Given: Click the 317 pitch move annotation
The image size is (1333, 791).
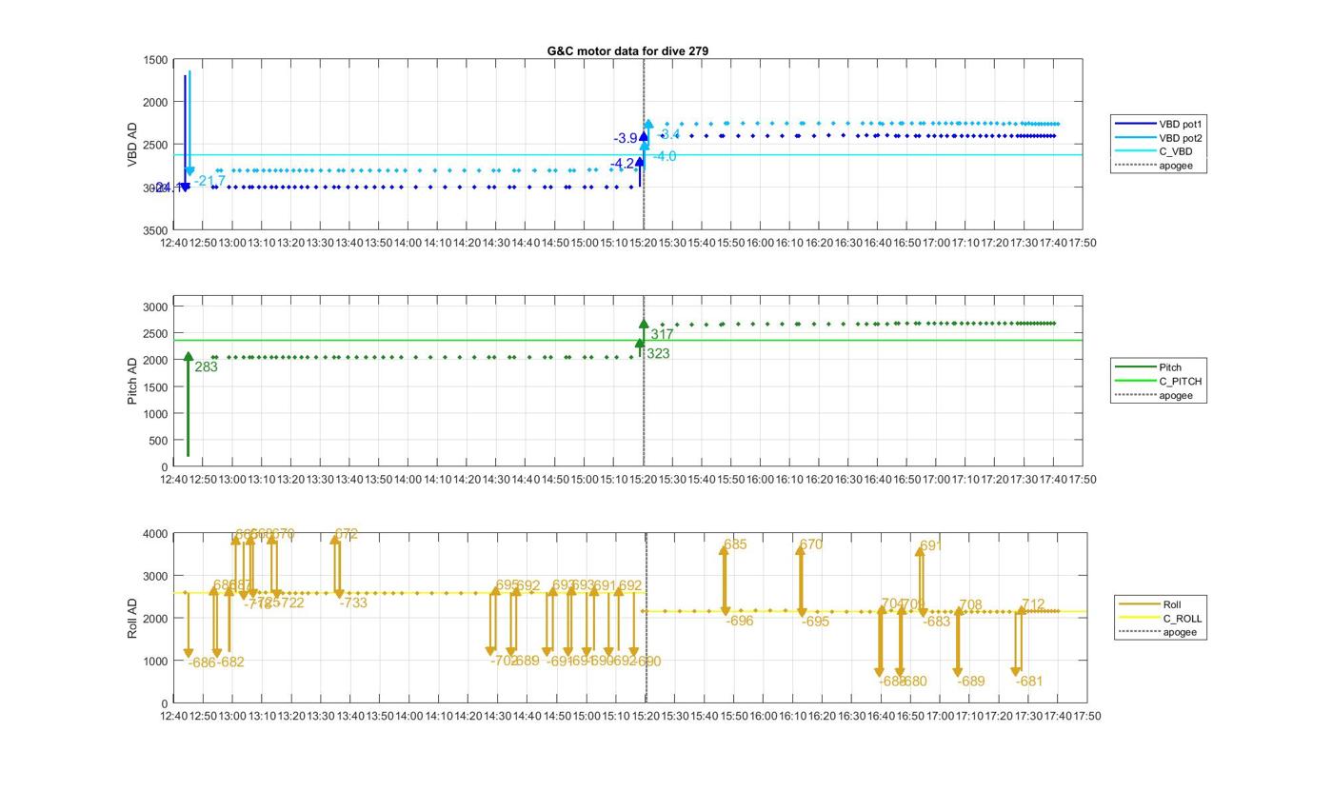Looking at the screenshot, I should pos(662,334).
